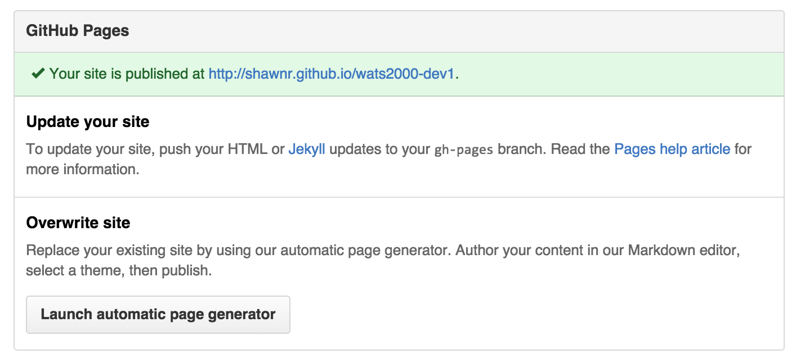Click the Update your site heading

(x=87, y=121)
